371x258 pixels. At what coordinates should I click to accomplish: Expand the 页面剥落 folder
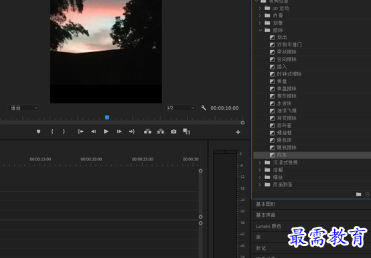pyautogui.click(x=260, y=184)
